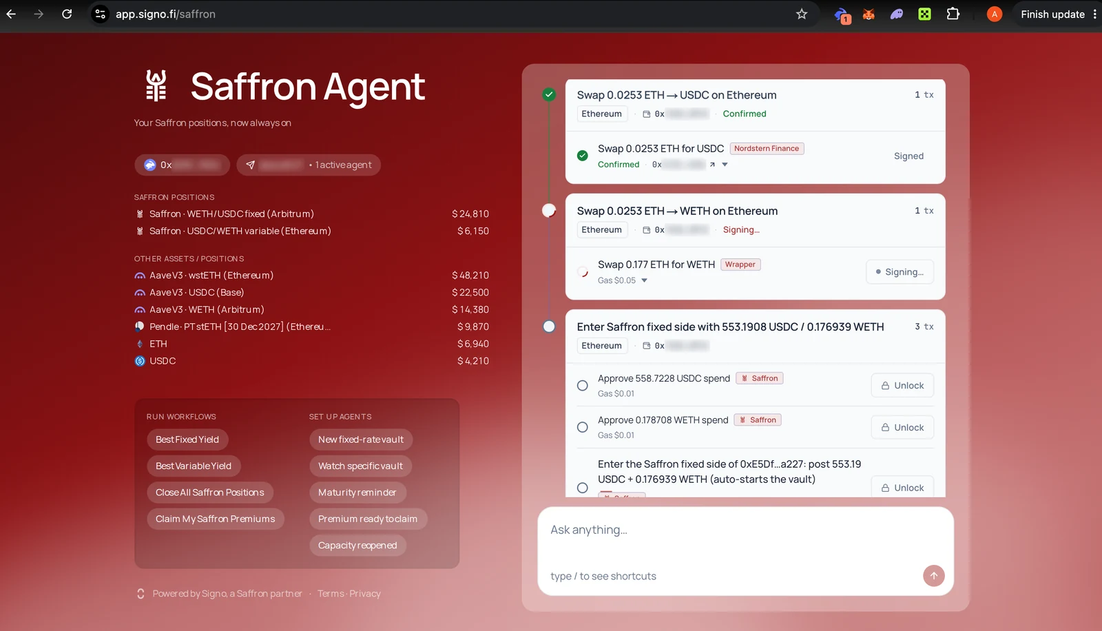This screenshot has height=631, width=1102.
Task: Run Claim My Saffron Premiums workflow
Action: (215, 519)
